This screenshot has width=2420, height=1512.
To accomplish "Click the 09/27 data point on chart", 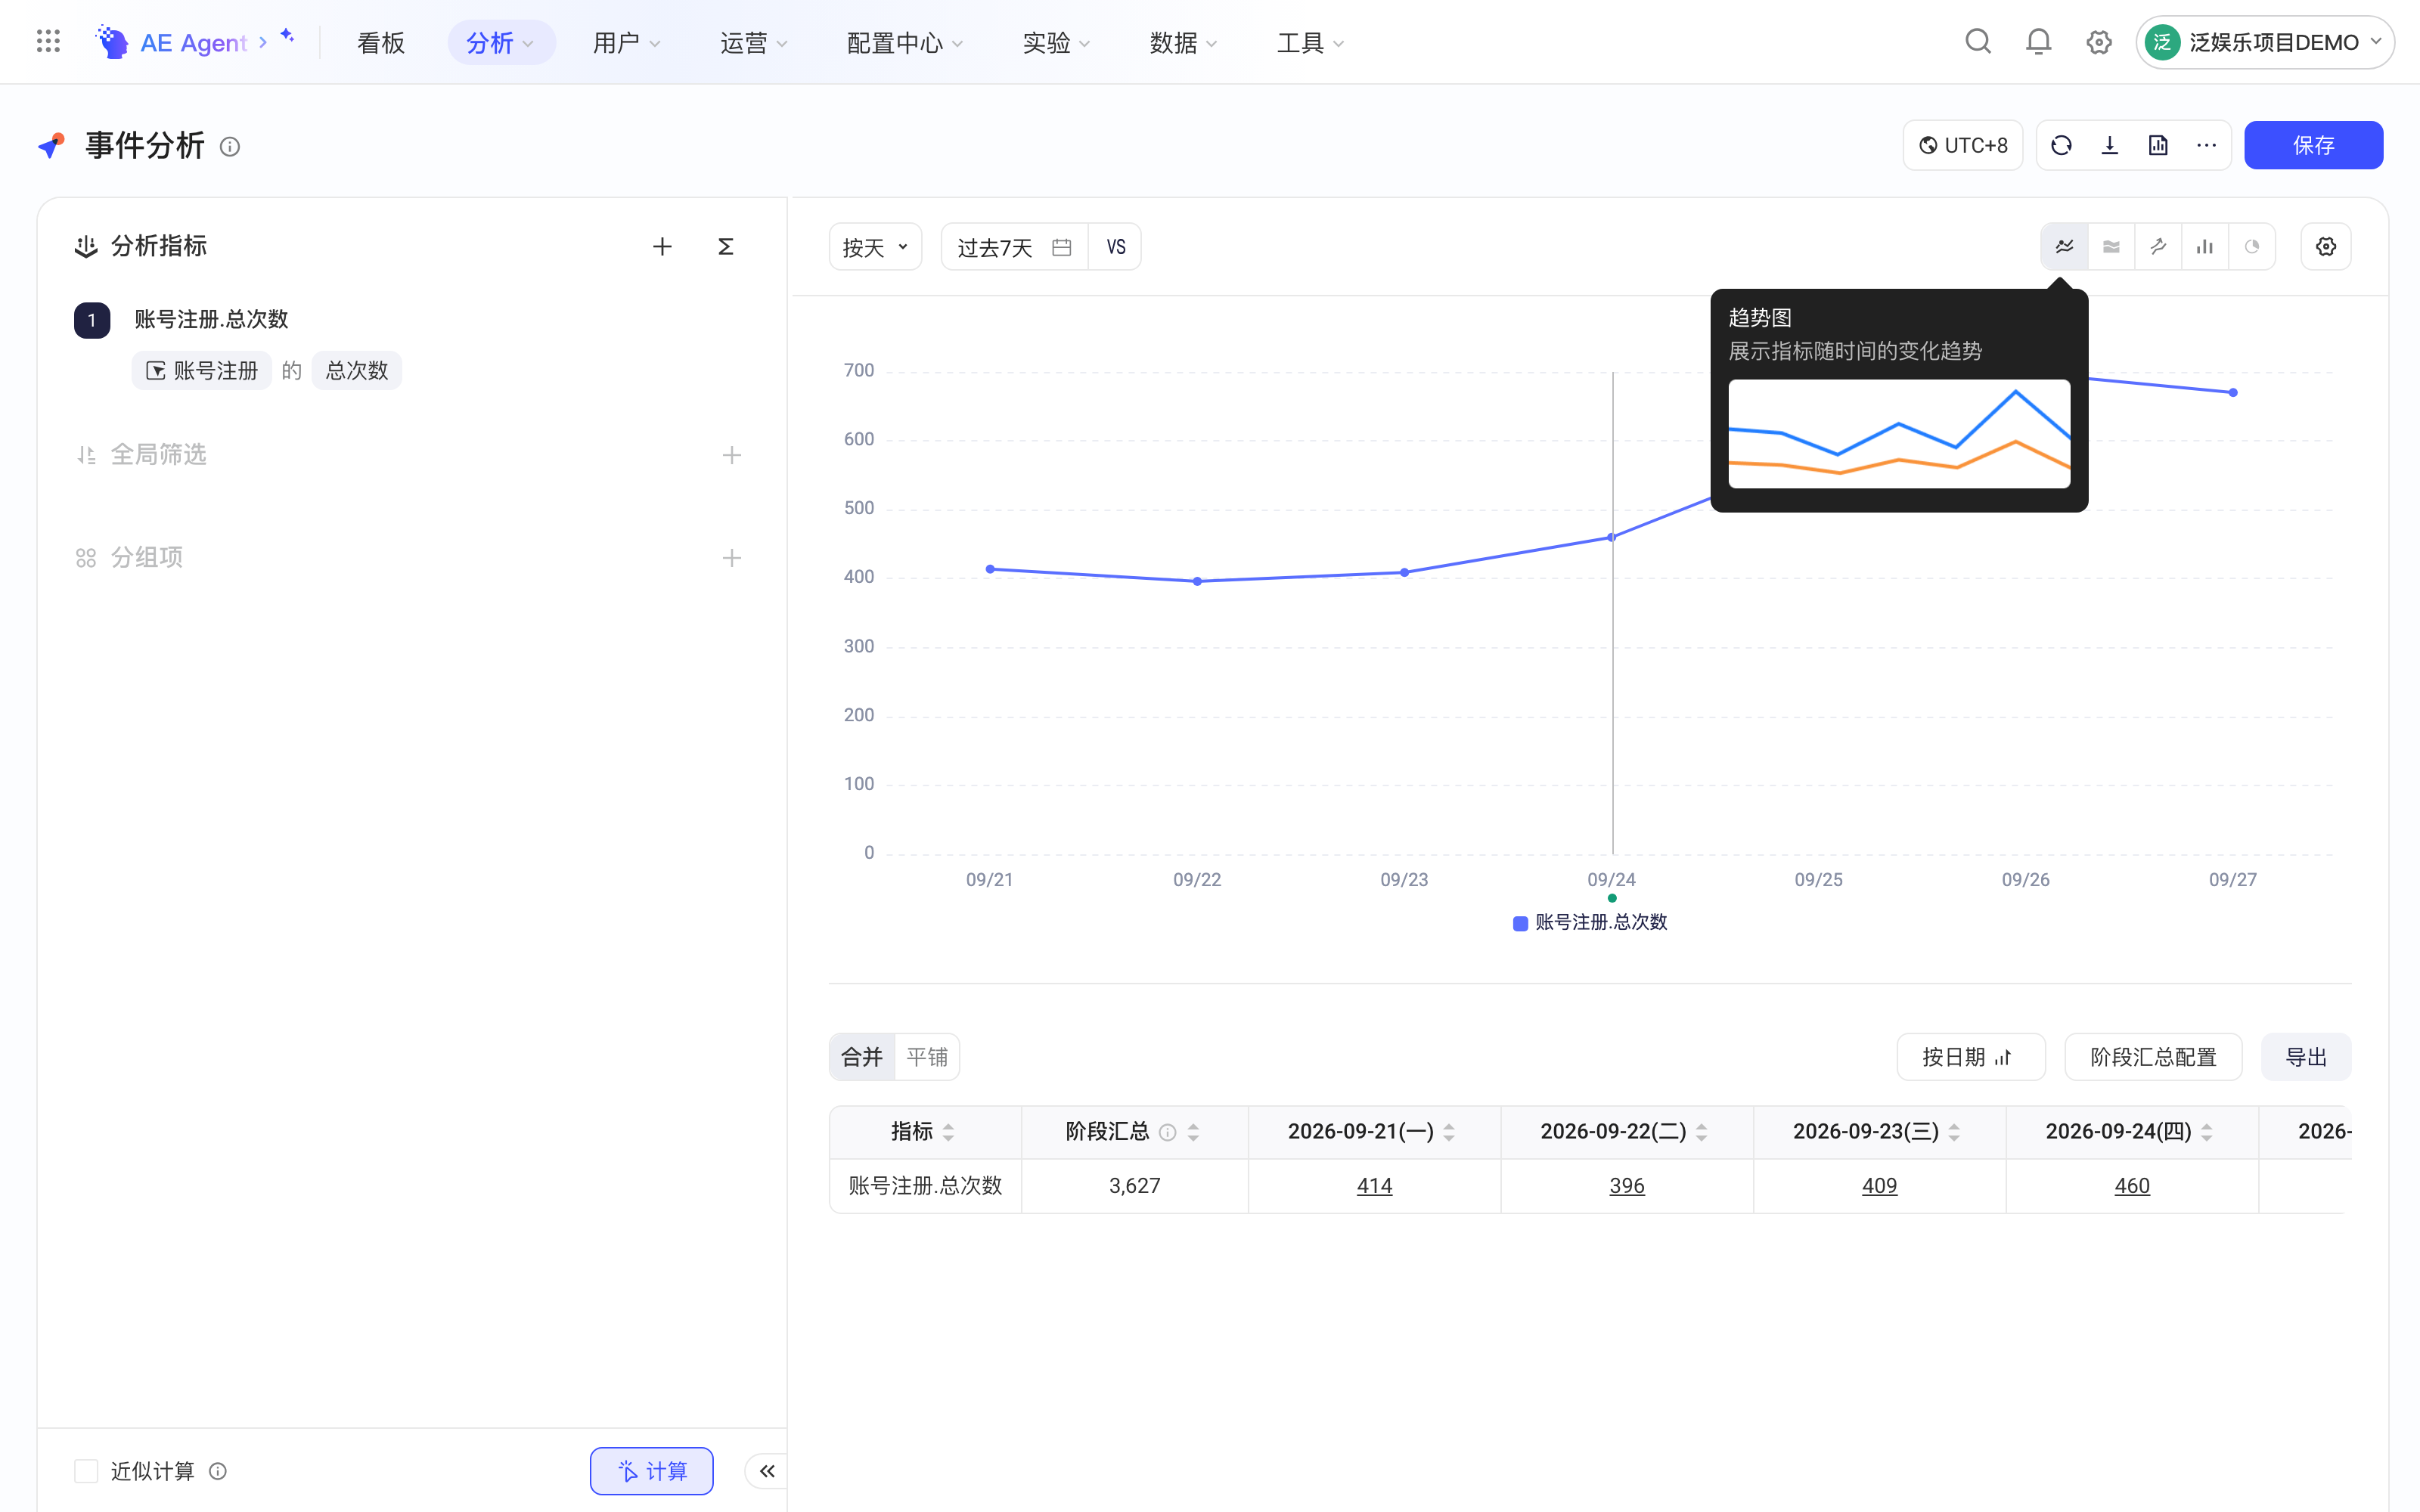I will [2233, 393].
